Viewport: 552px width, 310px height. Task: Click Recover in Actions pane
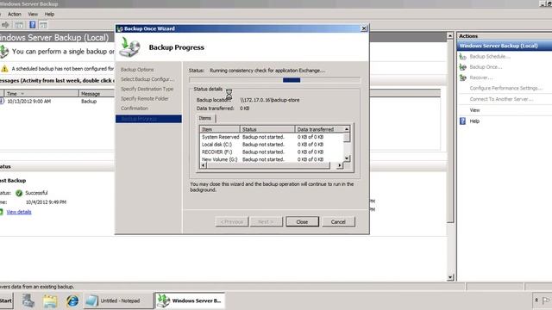[481, 77]
